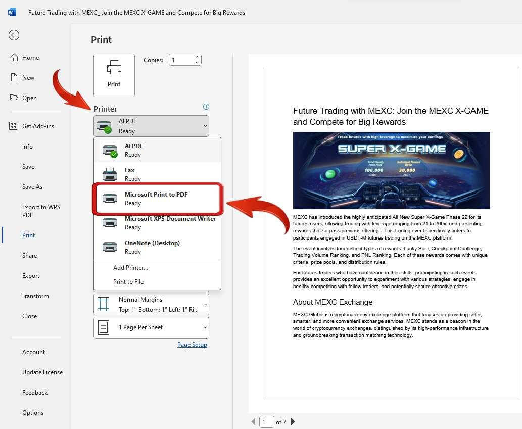Viewport: 522px width, 429px height.
Task: Open Save in the sidebar
Action: (28, 166)
